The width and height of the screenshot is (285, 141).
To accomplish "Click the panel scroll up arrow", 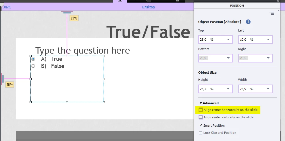I will (x=278, y=11).
